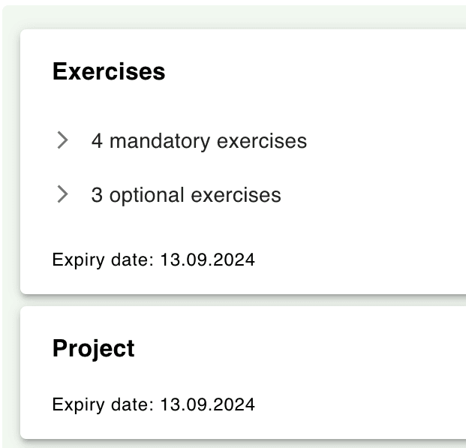Click empty area right of Exercises heading

(x=315, y=72)
